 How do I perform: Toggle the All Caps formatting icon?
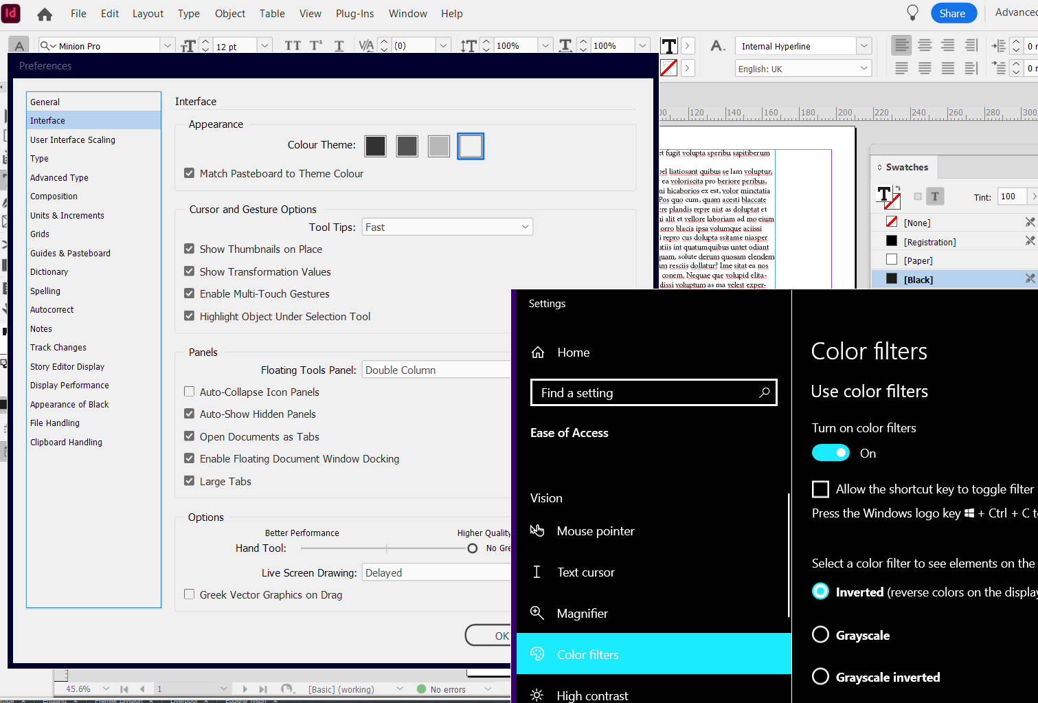coord(293,45)
